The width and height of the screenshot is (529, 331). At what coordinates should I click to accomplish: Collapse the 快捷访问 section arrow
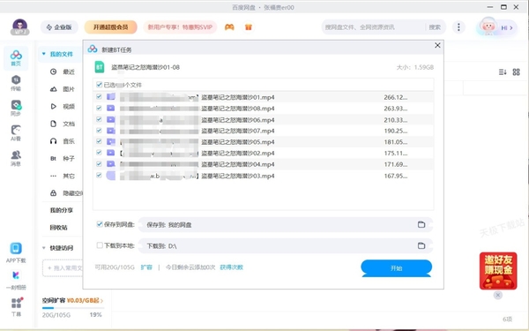[x=43, y=248]
